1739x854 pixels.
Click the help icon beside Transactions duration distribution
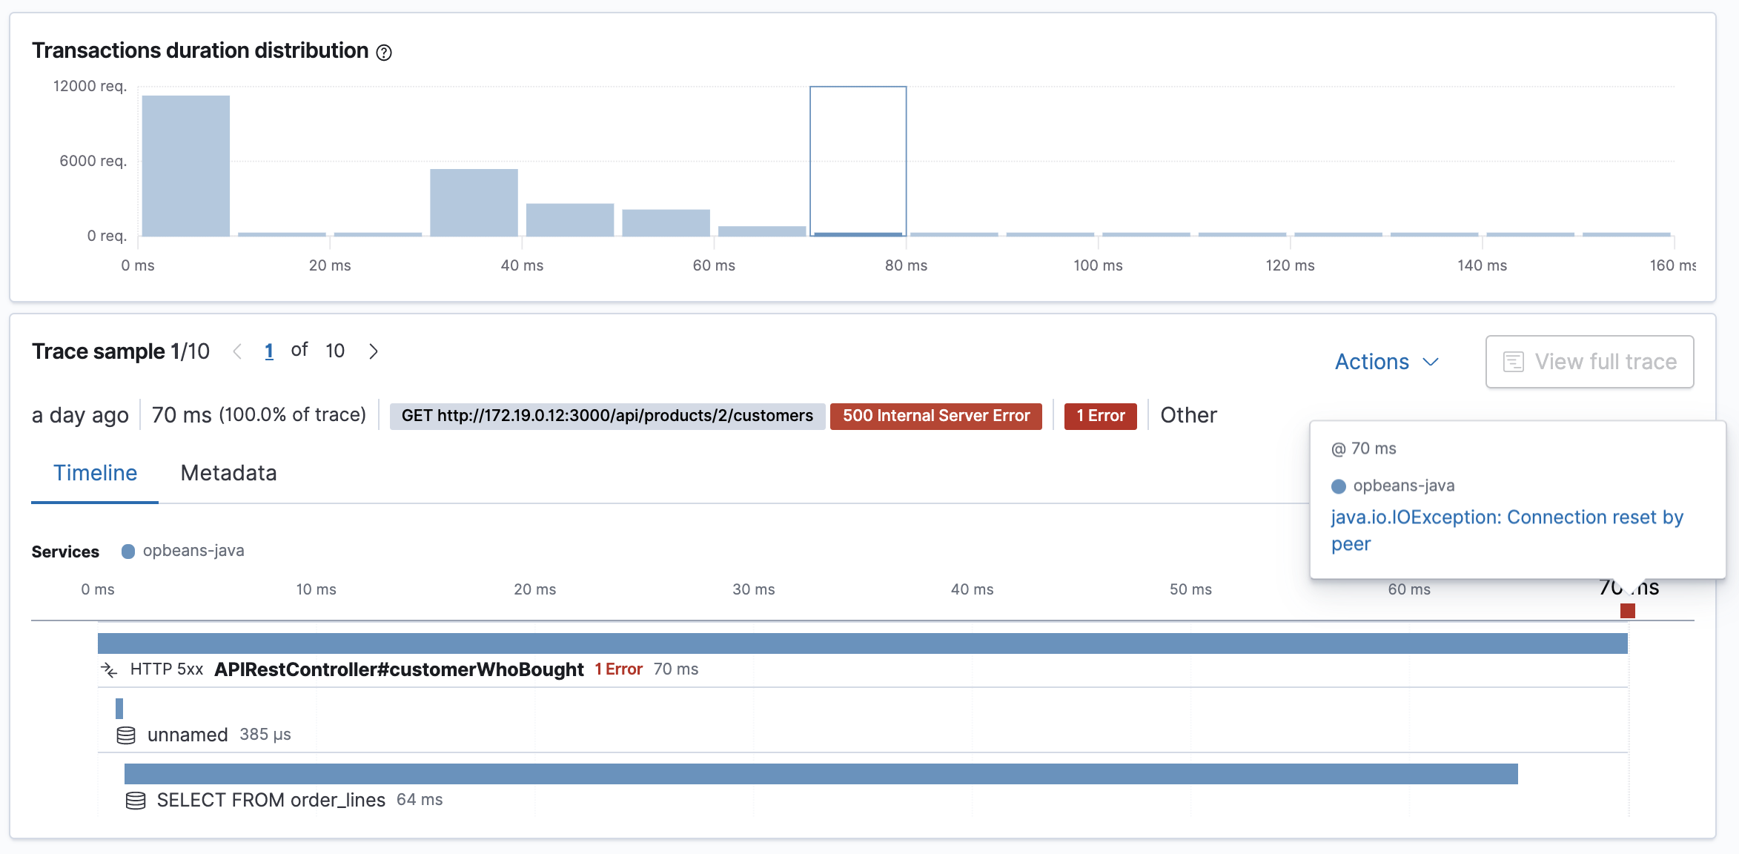(383, 52)
